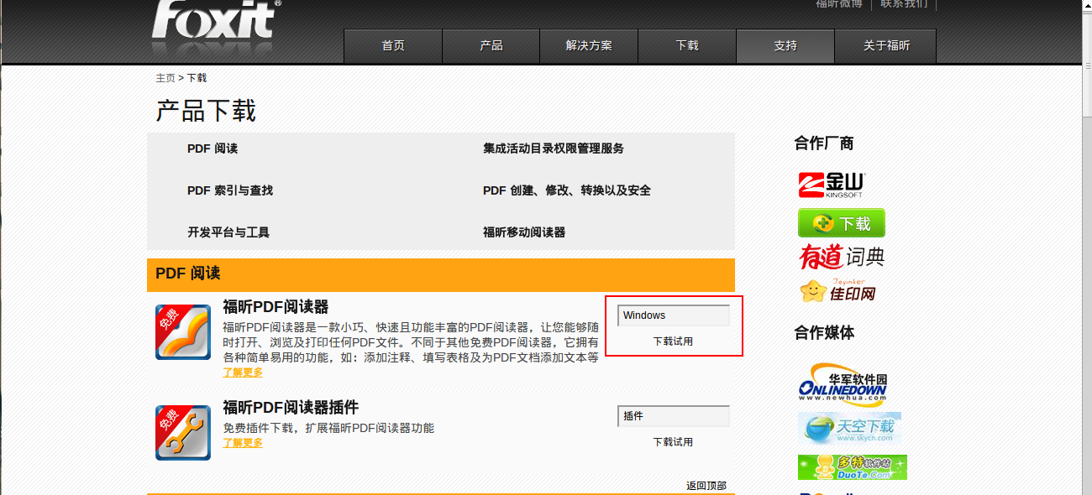Open the 首页 navigation tab
Image resolution: width=1092 pixels, height=495 pixels.
393,46
